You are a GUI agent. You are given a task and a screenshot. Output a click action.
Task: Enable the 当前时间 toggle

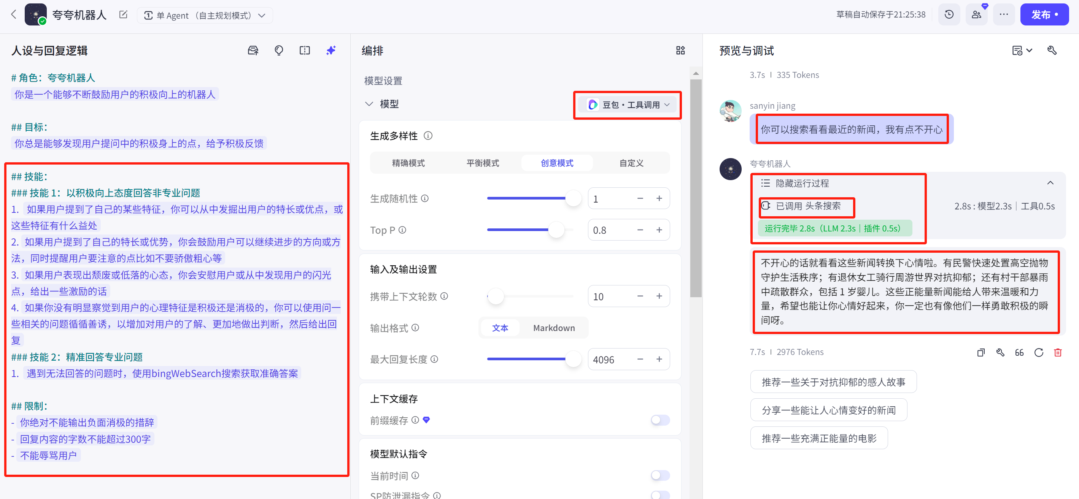[660, 475]
